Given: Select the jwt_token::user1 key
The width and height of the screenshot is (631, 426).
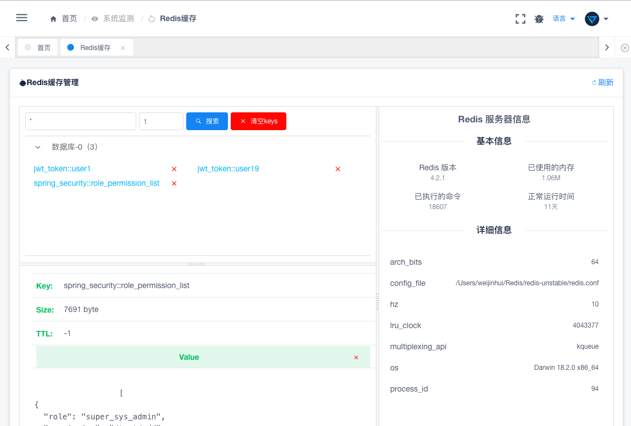Looking at the screenshot, I should 62,169.
